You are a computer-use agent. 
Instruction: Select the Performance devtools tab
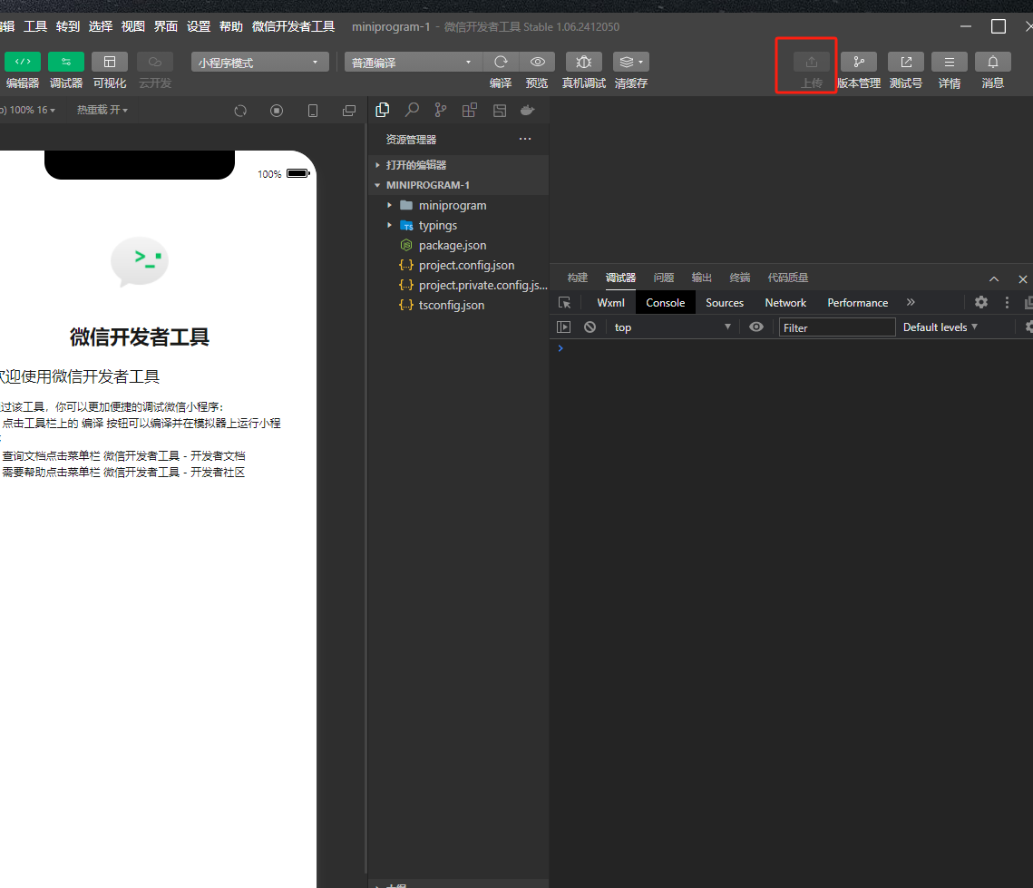(x=858, y=302)
